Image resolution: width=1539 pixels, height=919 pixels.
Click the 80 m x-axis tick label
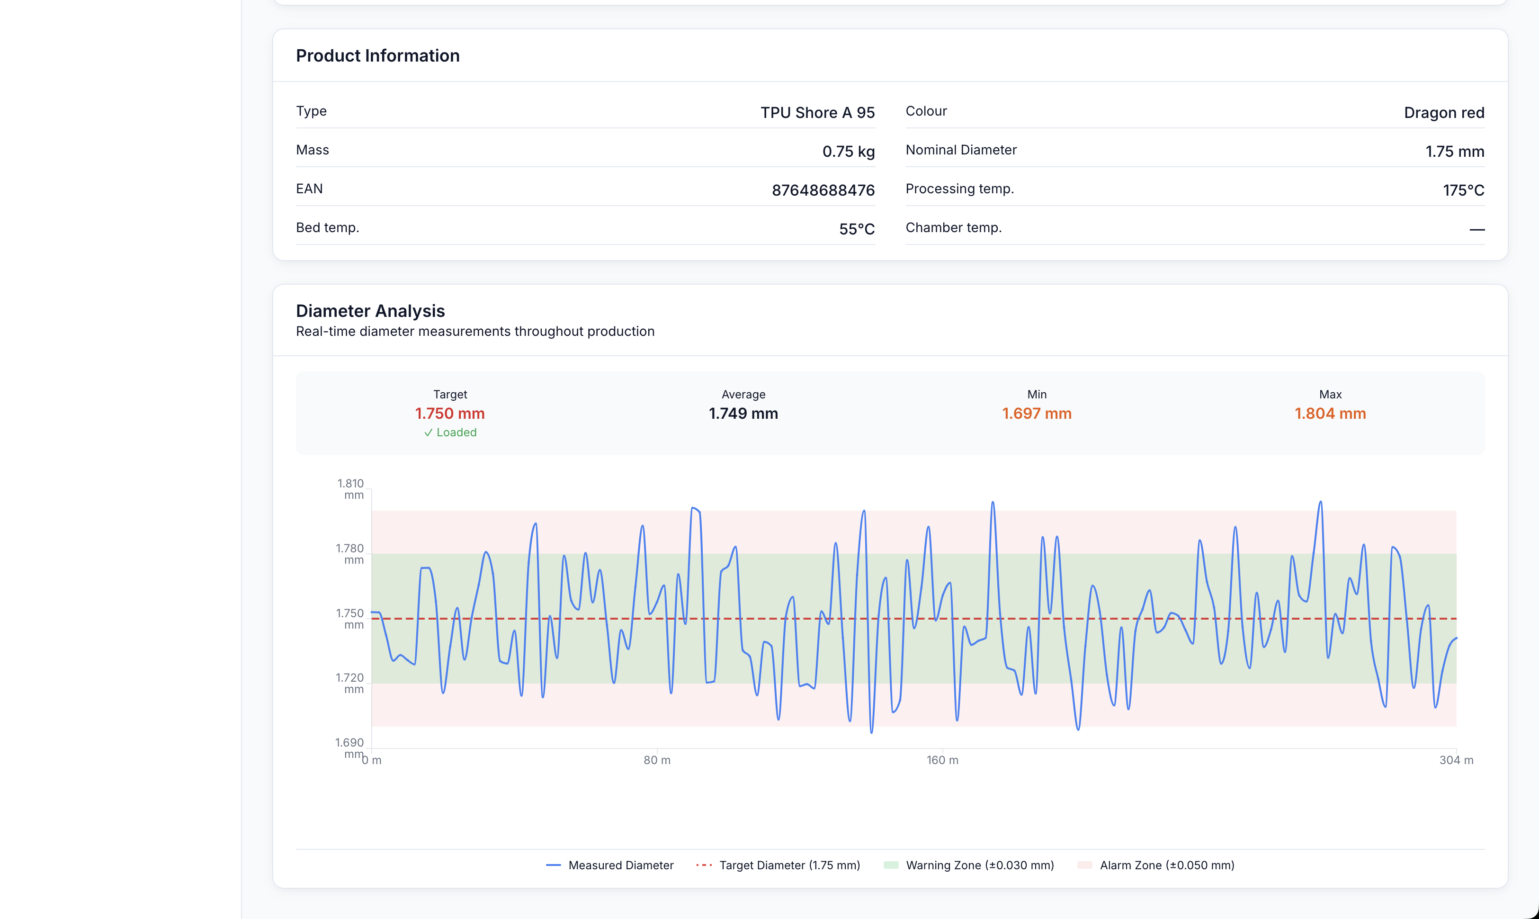tap(657, 760)
